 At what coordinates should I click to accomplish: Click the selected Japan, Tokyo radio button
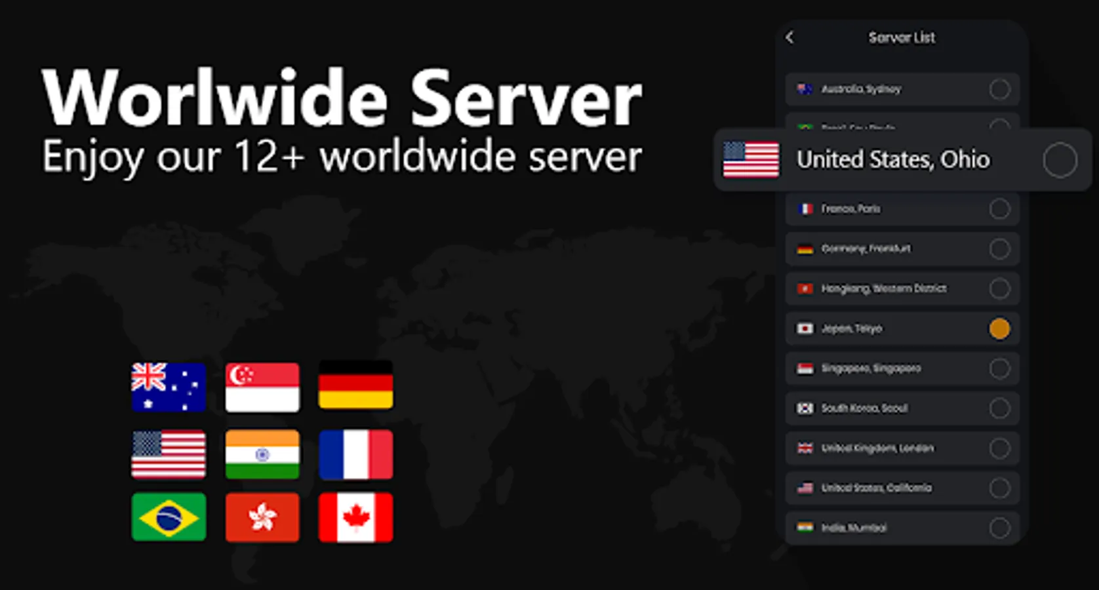click(999, 328)
